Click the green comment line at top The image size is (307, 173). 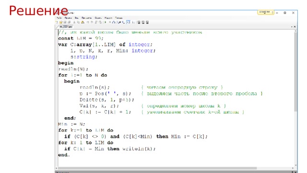coord(130,32)
